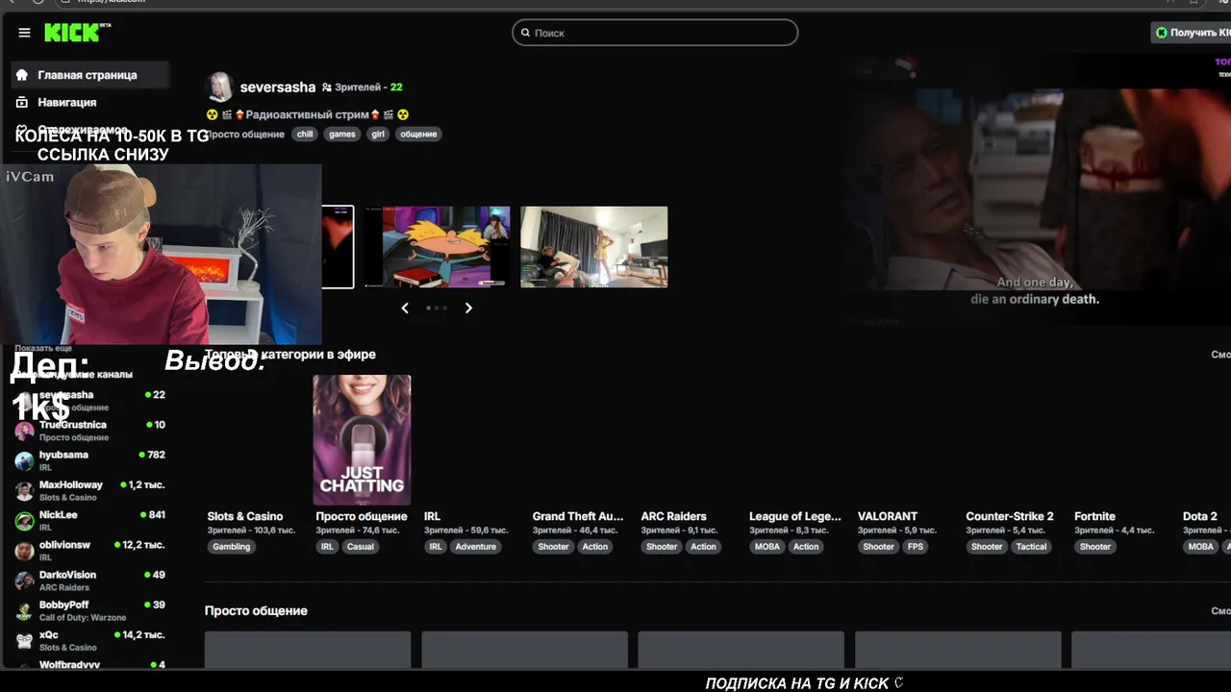The height and width of the screenshot is (692, 1231).
Task: Open xQc channel in sidebar
Action: [90, 640]
